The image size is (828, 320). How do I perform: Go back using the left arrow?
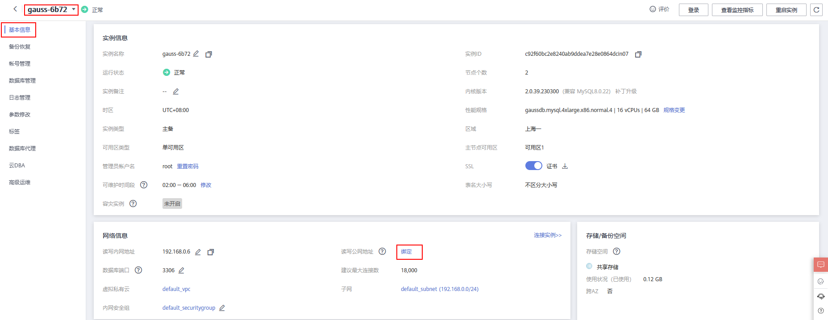click(x=15, y=9)
